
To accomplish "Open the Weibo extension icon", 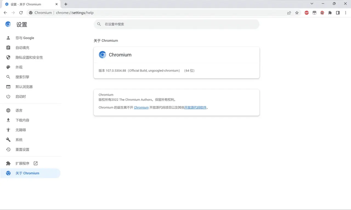I will 322,13.
